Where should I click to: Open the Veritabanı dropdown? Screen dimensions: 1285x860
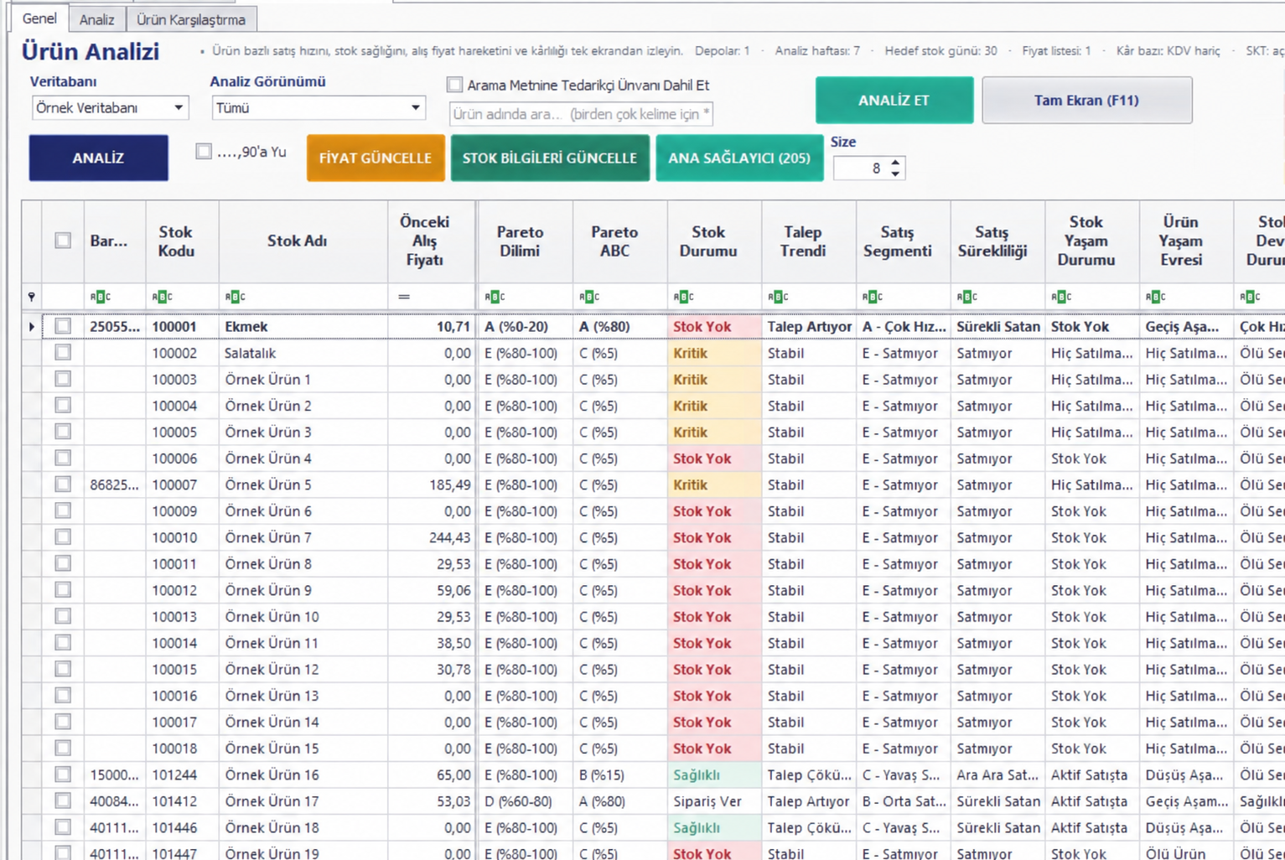point(179,108)
